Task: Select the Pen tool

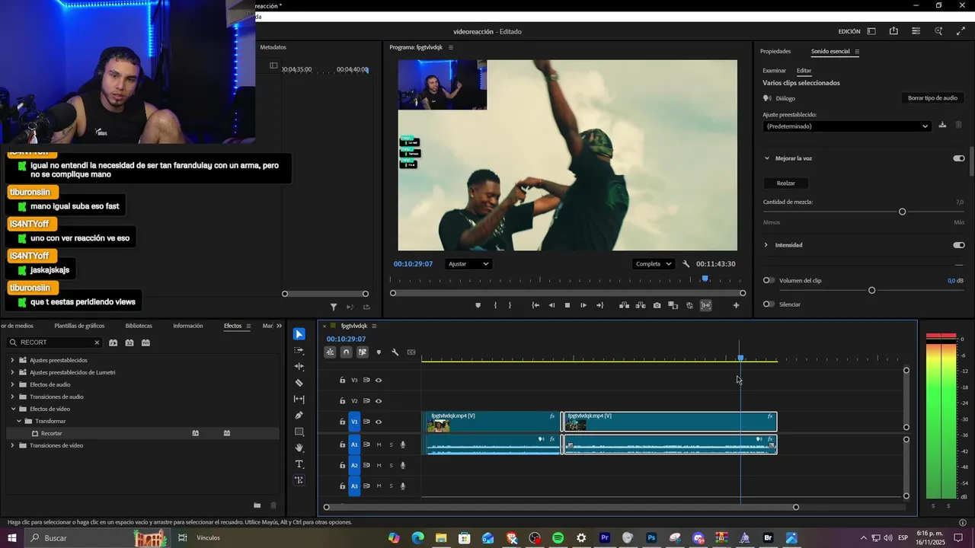Action: [299, 416]
